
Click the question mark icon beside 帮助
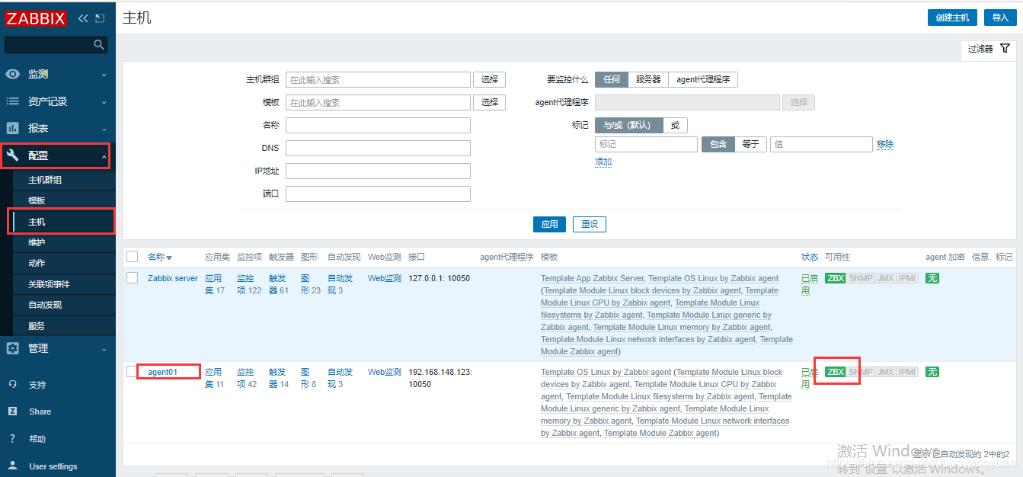pyautogui.click(x=12, y=439)
